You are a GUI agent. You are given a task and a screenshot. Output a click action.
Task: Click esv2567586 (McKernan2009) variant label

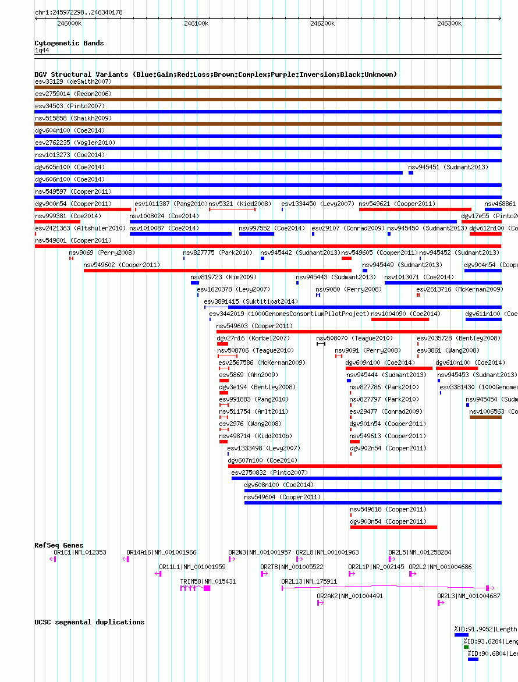(262, 362)
